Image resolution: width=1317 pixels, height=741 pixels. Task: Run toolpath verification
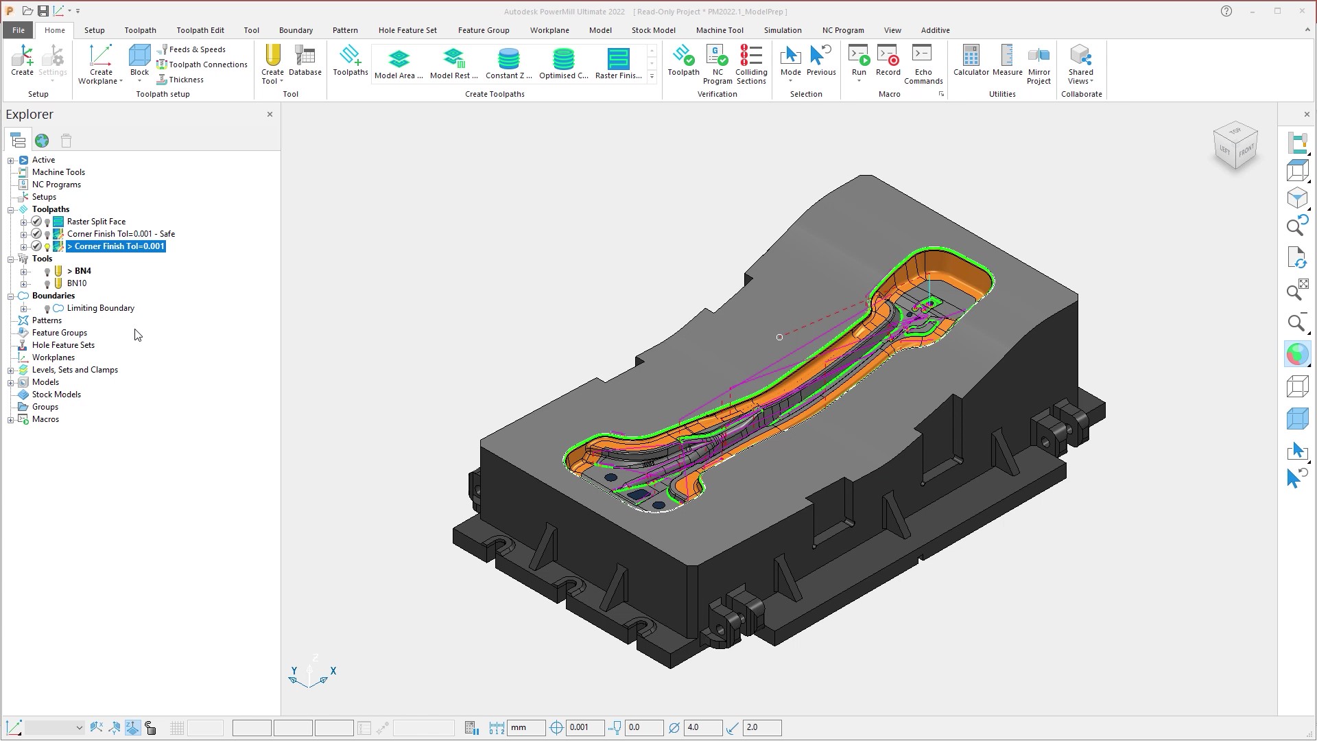[x=683, y=63]
